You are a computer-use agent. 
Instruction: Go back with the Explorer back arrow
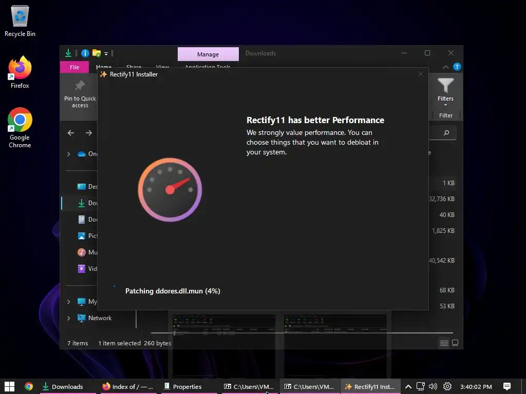(x=71, y=133)
